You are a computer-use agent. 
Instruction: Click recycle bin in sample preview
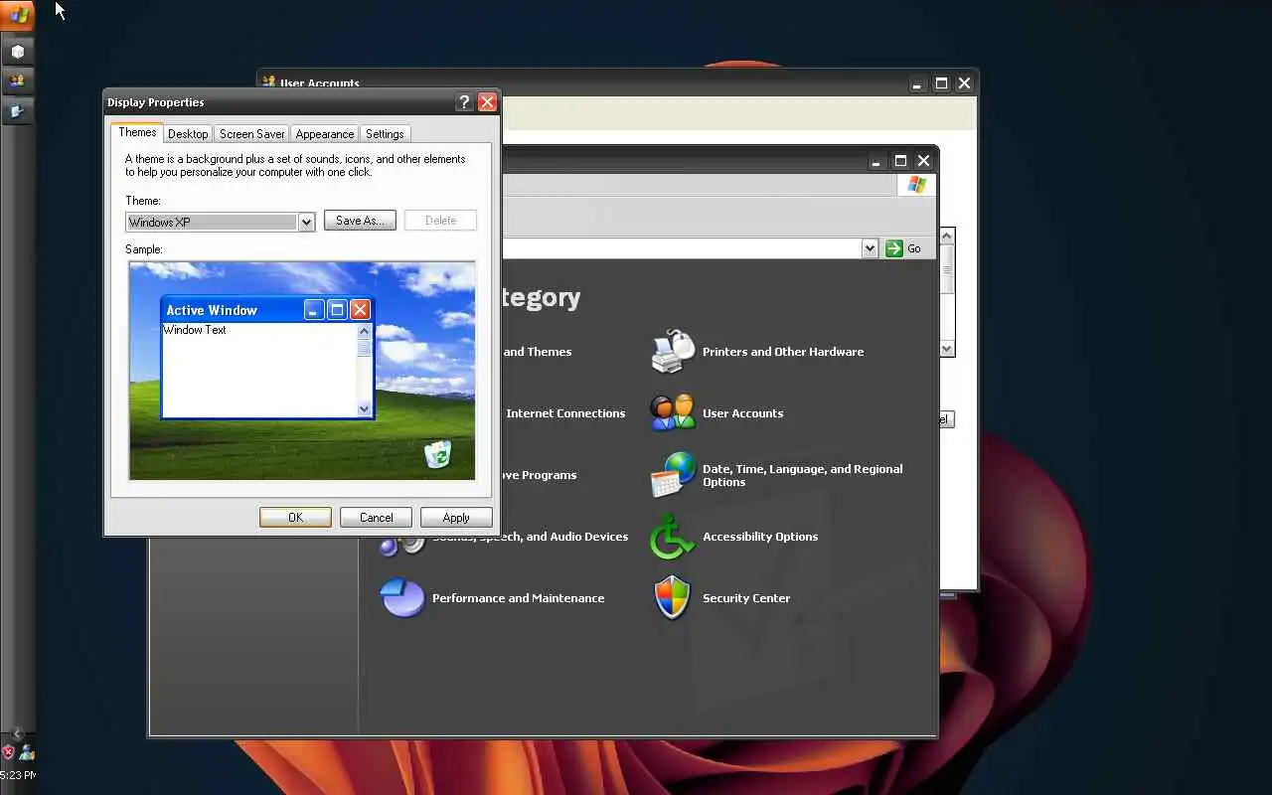tap(437, 454)
